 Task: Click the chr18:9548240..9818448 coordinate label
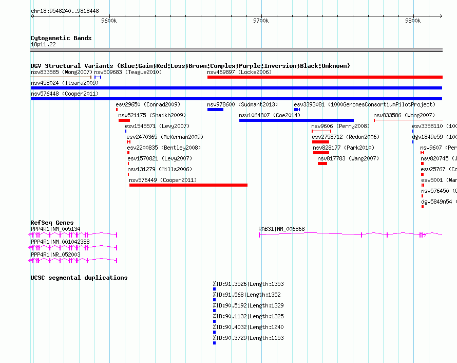[65, 11]
